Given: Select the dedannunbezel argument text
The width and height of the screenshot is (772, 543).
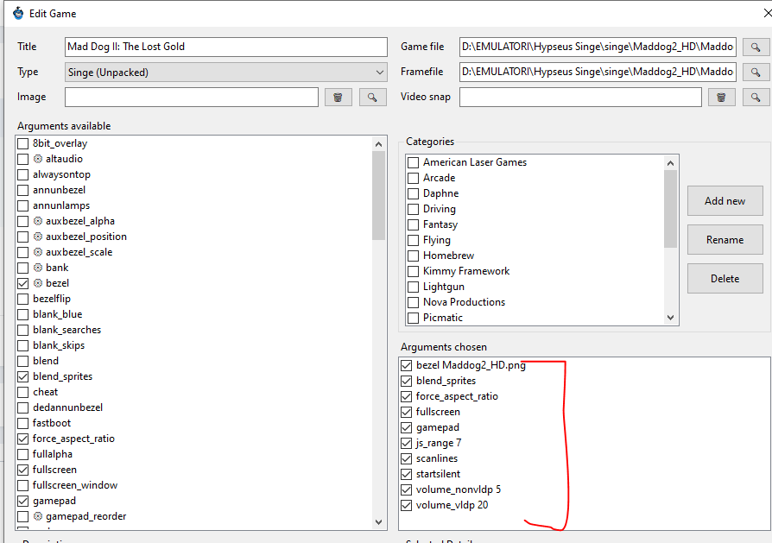Looking at the screenshot, I should pos(68,407).
